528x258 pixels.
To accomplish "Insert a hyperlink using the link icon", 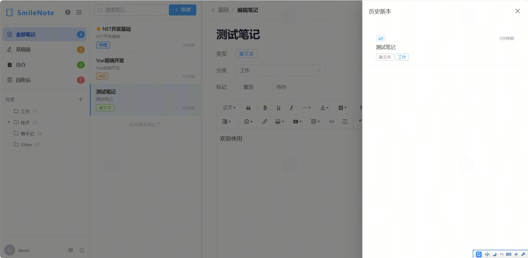I will pyautogui.click(x=265, y=121).
